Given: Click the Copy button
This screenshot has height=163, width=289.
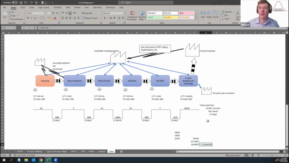Looking at the screenshot, I should [x=12, y=16].
